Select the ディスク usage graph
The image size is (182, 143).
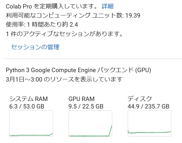tap(149, 124)
